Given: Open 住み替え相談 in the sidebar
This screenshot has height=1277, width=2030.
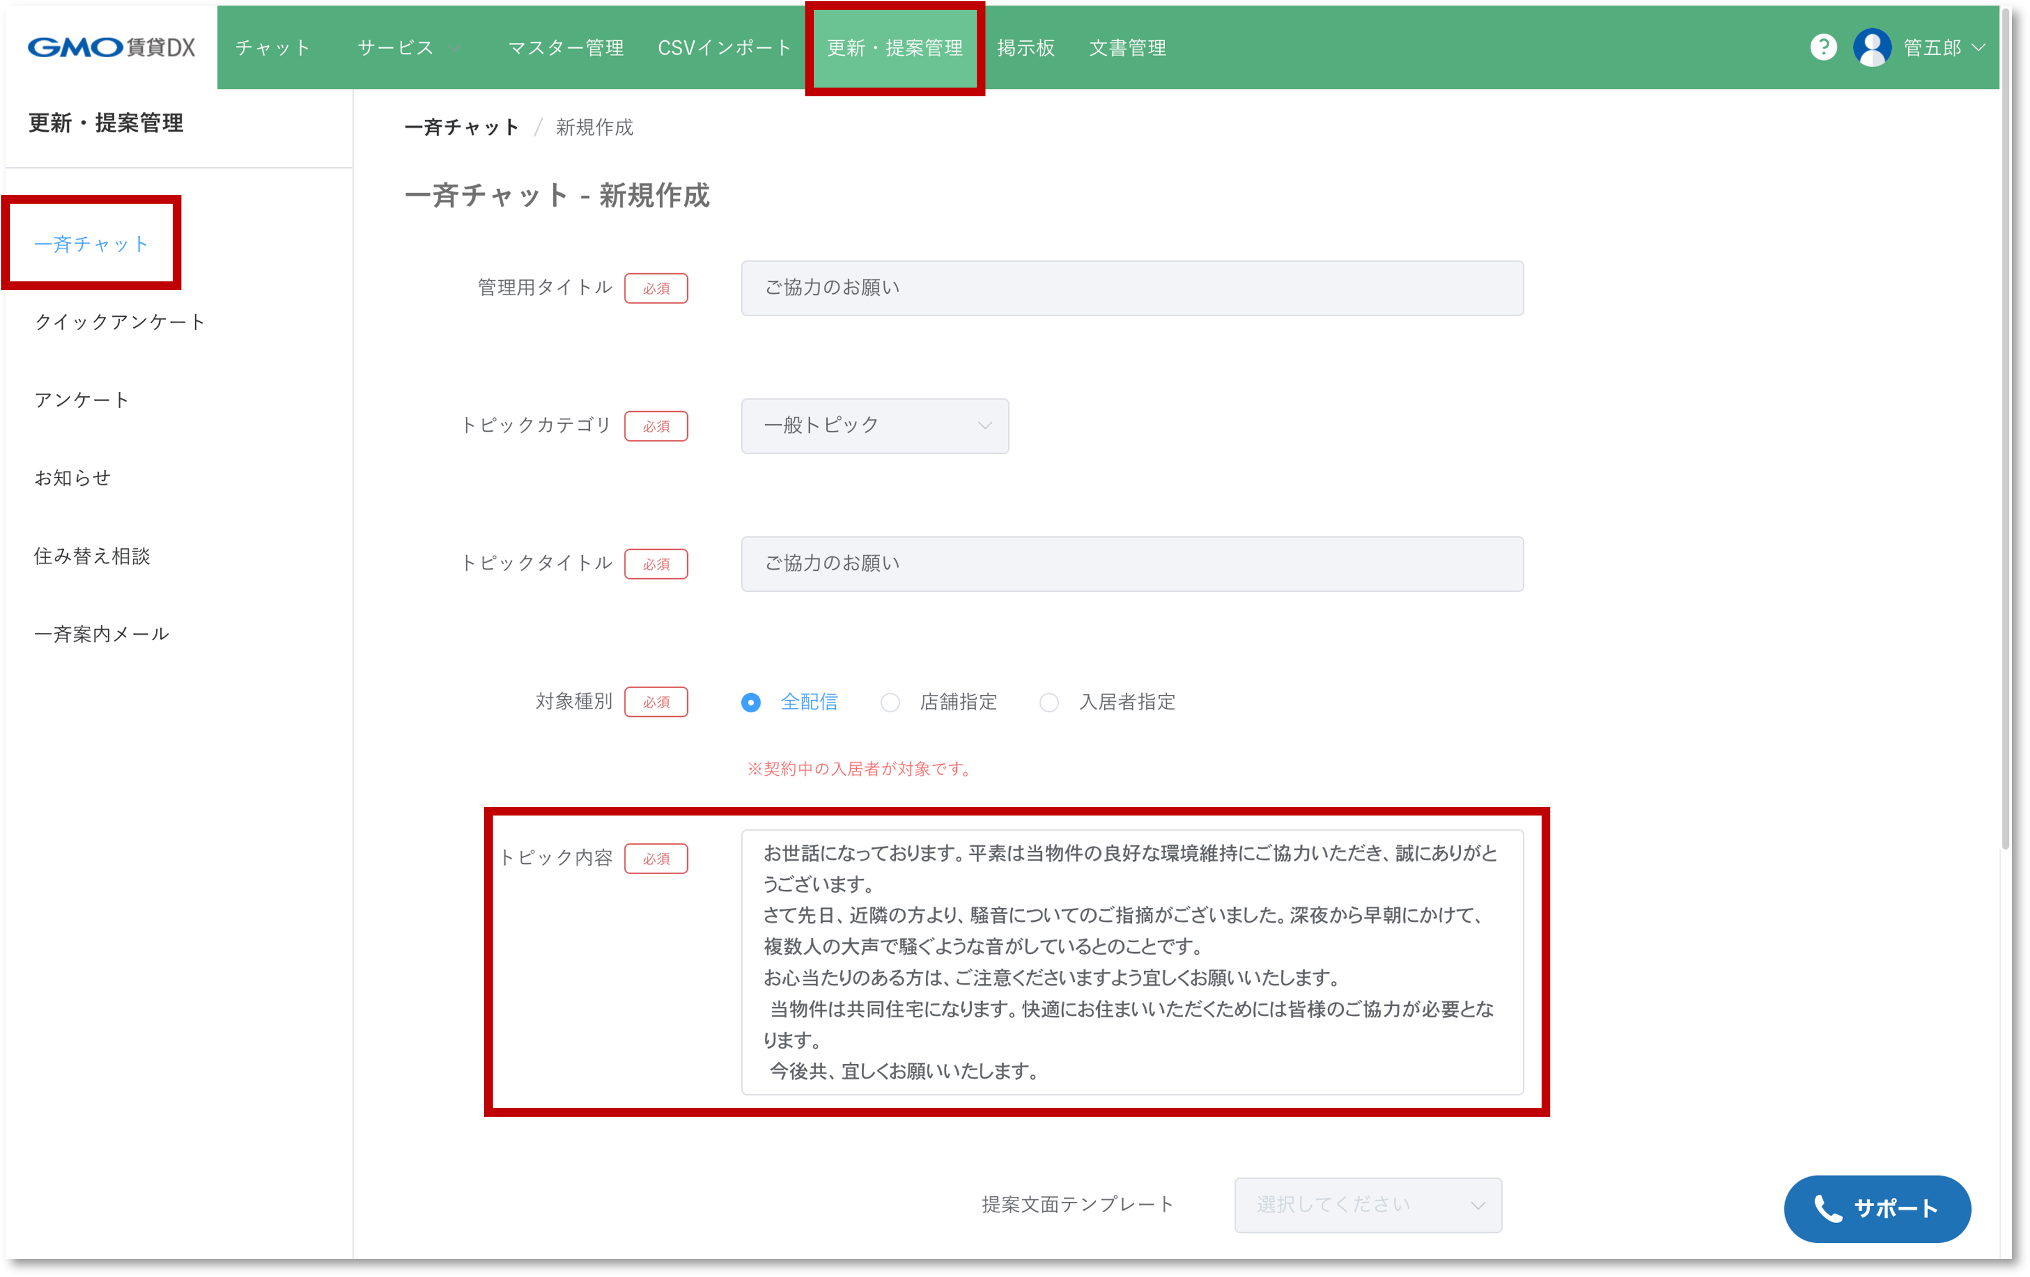Looking at the screenshot, I should coord(92,555).
